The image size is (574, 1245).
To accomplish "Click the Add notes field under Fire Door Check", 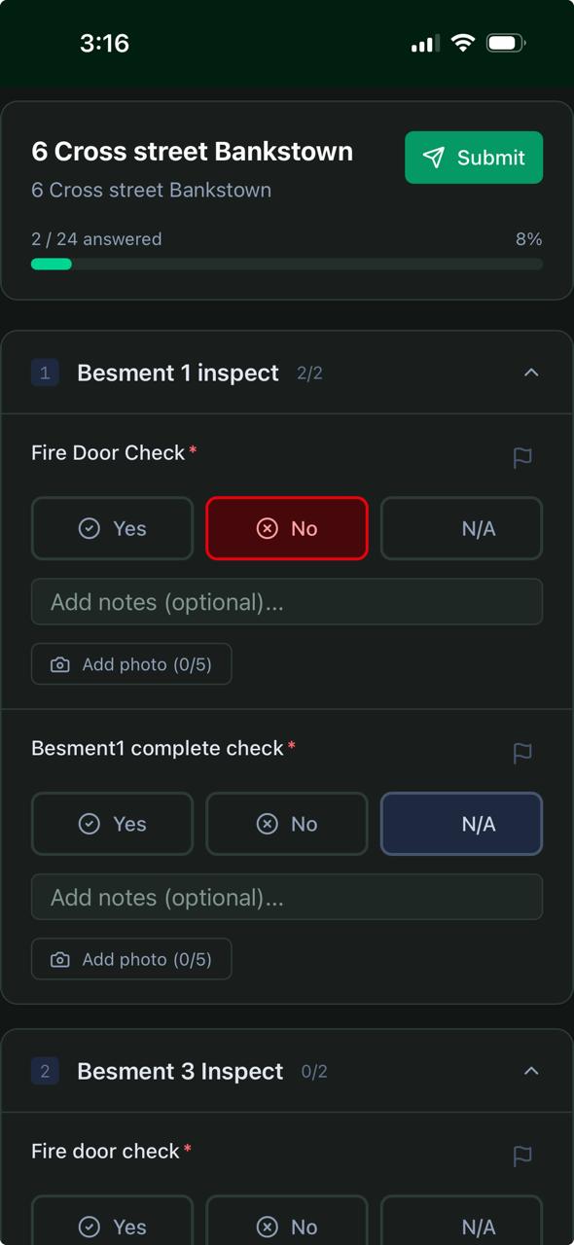I will pyautogui.click(x=287, y=602).
